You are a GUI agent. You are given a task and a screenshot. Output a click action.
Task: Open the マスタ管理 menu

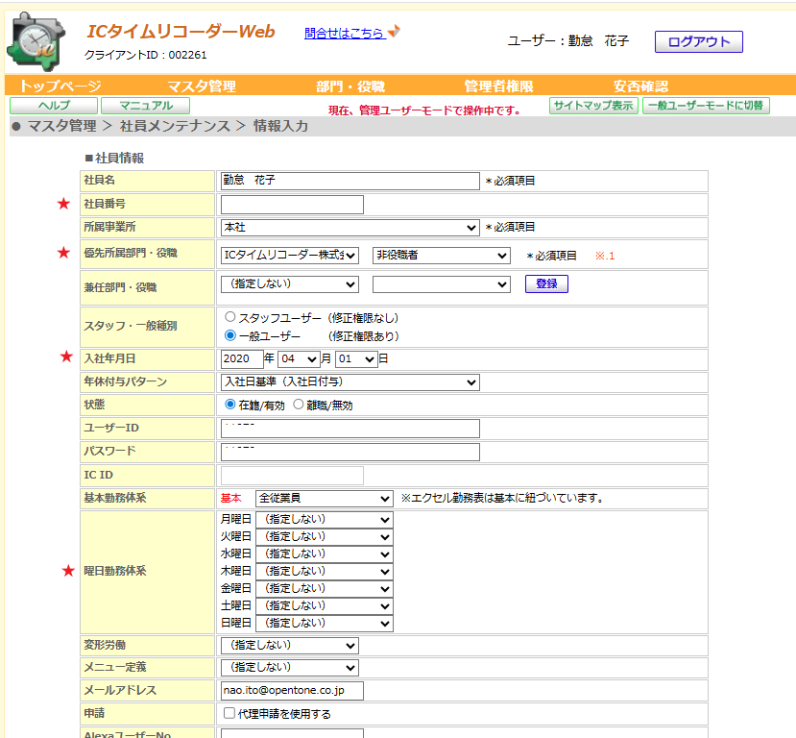(x=202, y=86)
